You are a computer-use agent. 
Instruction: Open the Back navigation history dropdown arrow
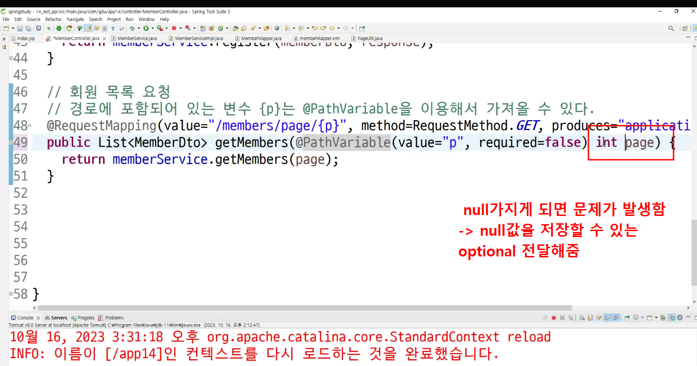tap(338, 29)
